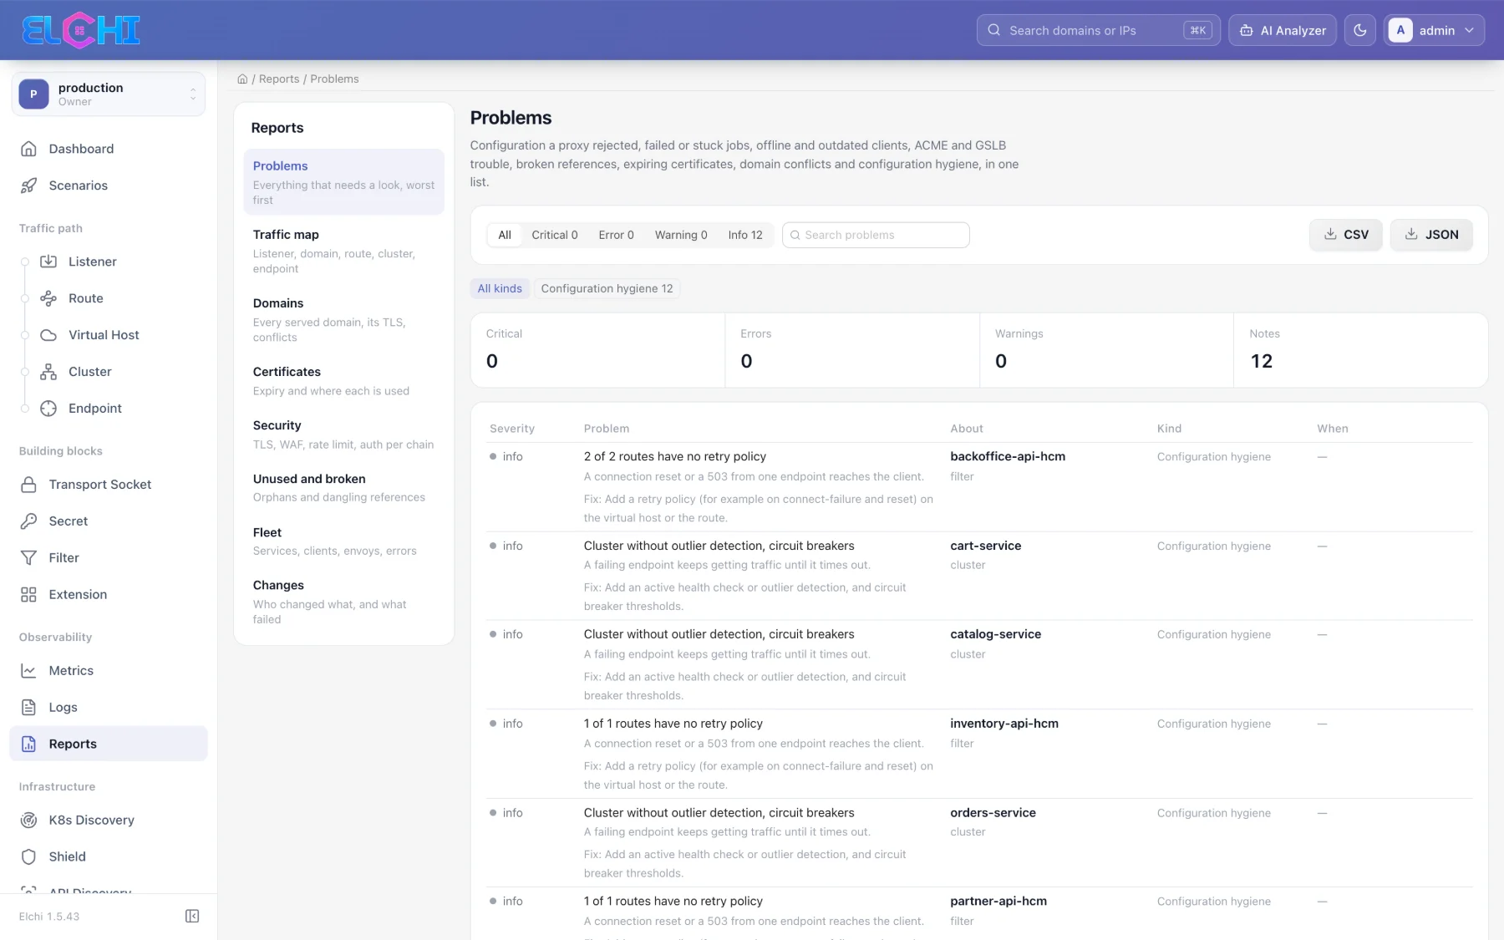Viewport: 1504px width, 940px height.
Task: Select the Route icon in sidebar
Action: [x=48, y=298]
